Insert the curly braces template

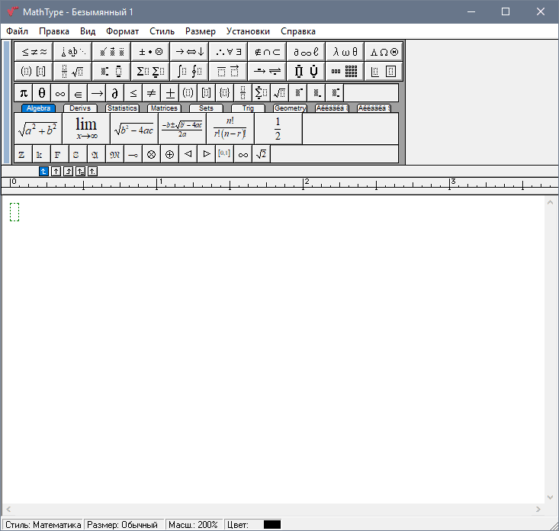(x=225, y=93)
